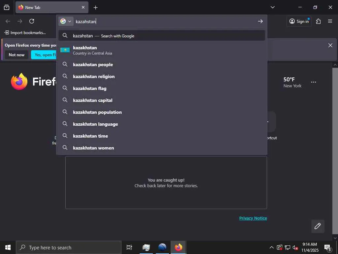This screenshot has width=338, height=254.
Task: Open Task View on the taskbar
Action: tap(129, 247)
